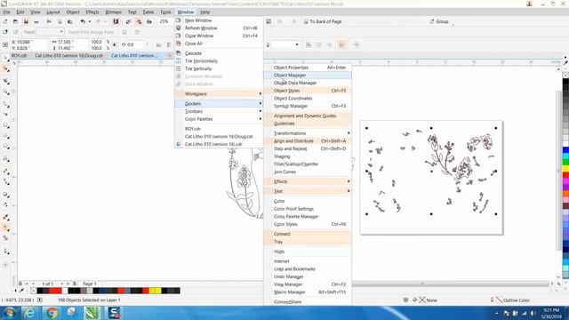Open the File menu
Image resolution: width=569 pixels, height=320 pixels.
pos(6,12)
